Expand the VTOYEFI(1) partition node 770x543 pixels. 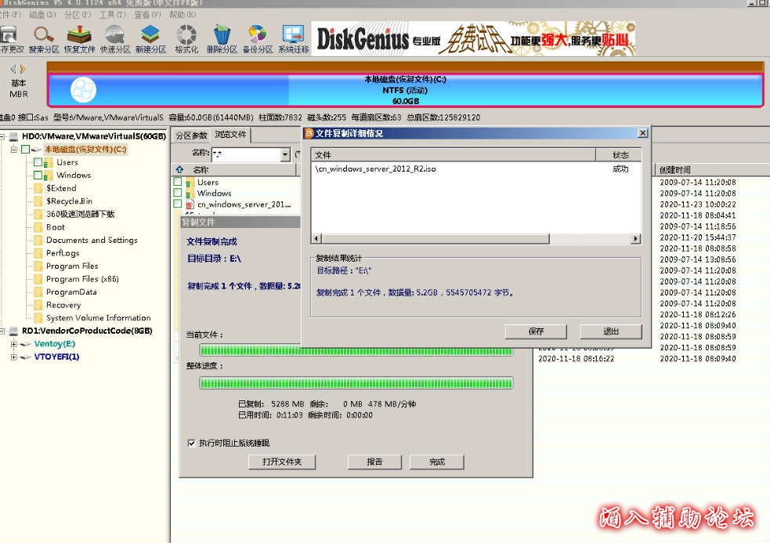coord(14,357)
